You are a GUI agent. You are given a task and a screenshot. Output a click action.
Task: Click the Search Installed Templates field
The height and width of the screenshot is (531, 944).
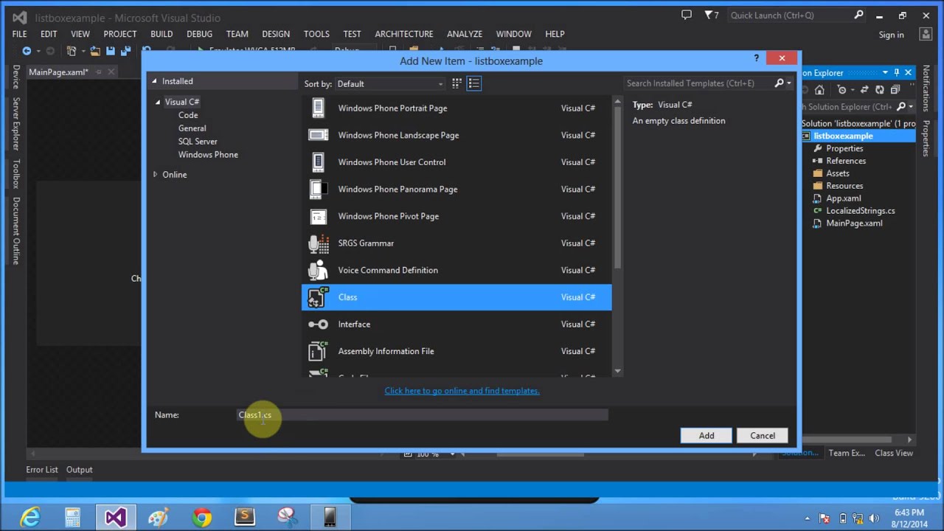[698, 83]
